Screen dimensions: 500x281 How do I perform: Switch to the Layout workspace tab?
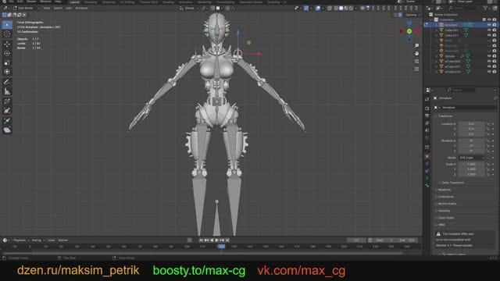74,2
